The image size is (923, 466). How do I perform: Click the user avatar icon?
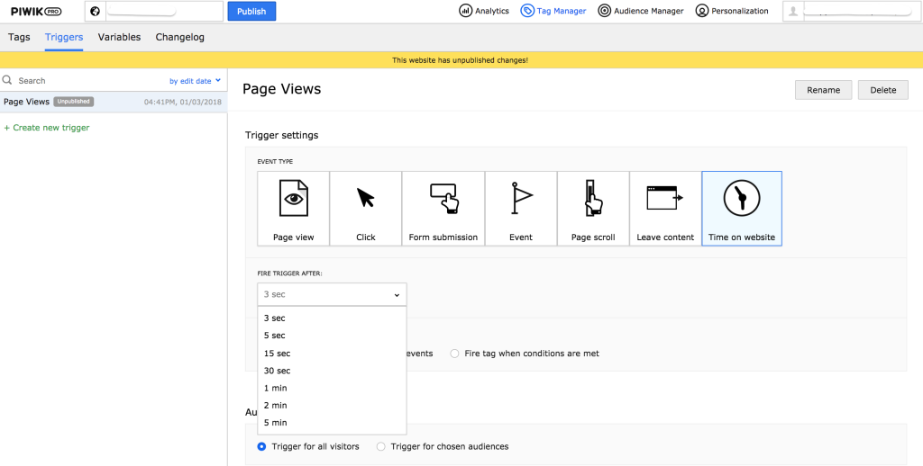click(793, 11)
